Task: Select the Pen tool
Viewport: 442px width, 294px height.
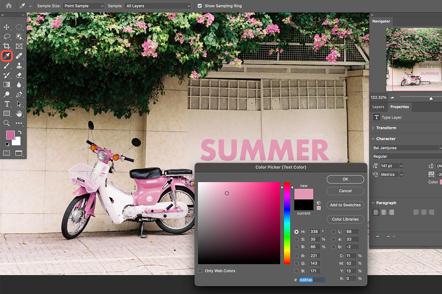Action: (x=19, y=94)
